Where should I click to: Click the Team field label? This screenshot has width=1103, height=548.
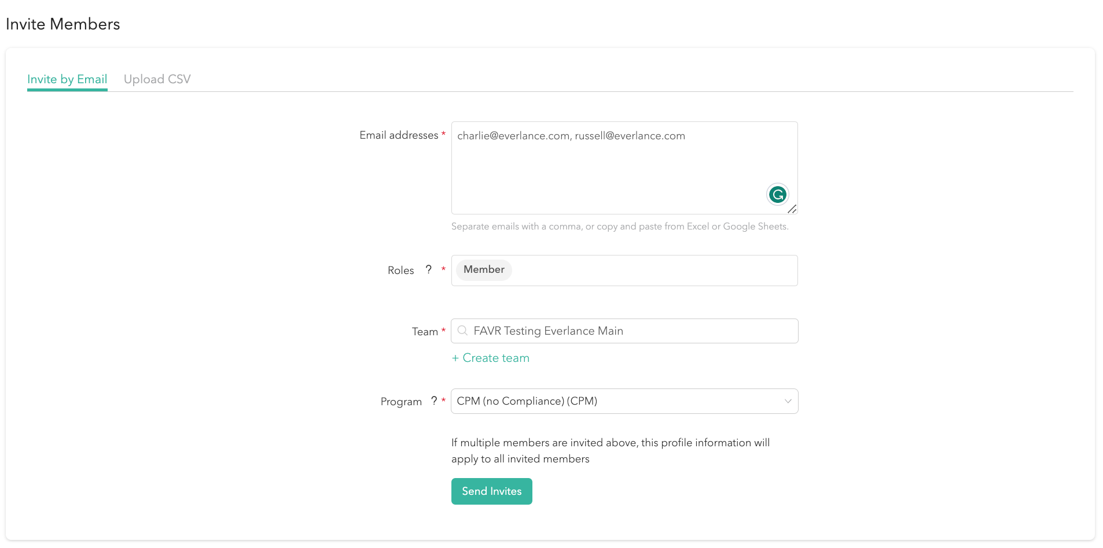point(425,332)
